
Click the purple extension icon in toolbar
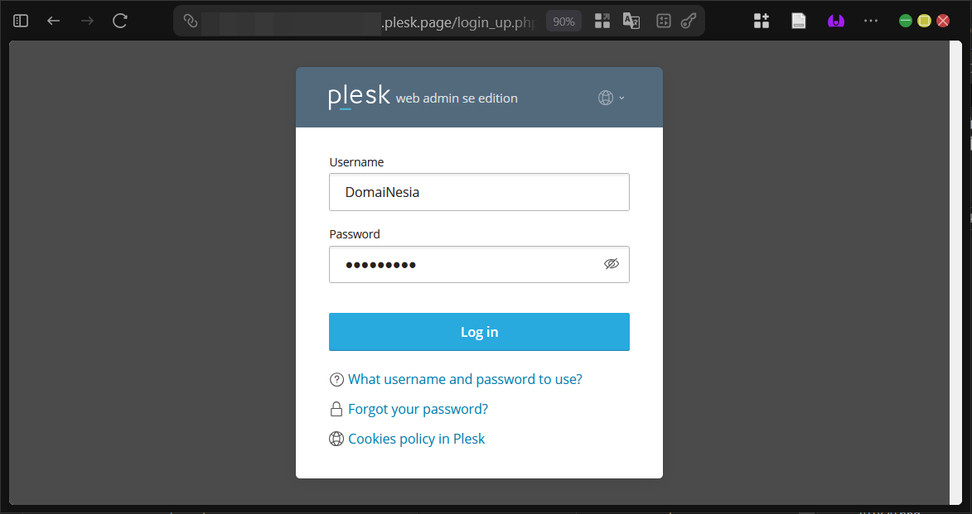click(835, 20)
